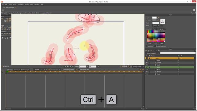Toggle visibility of the Head layer
The height and width of the screenshot is (111, 197).
point(147,60)
